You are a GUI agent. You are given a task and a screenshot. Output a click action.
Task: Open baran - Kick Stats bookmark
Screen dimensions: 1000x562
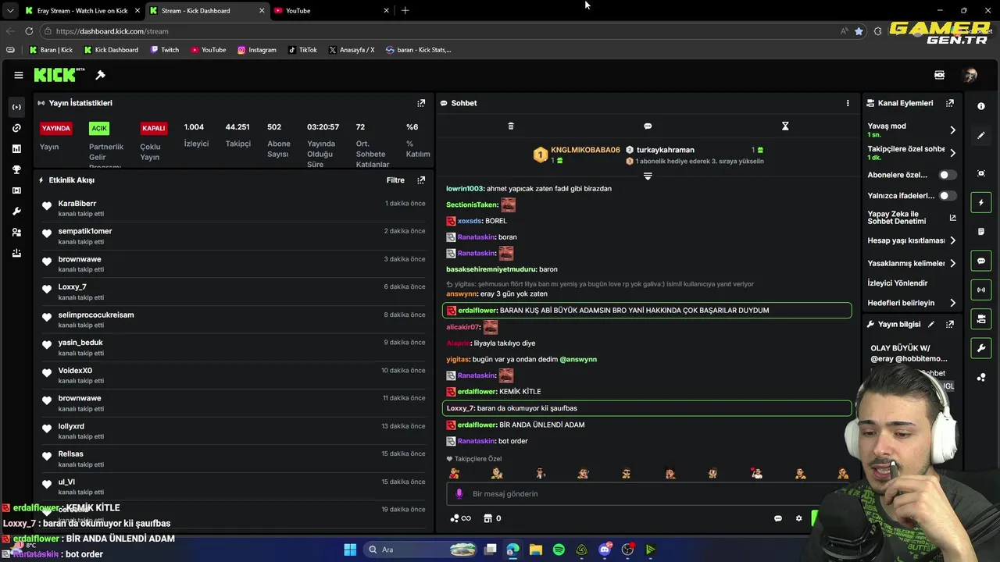[418, 50]
